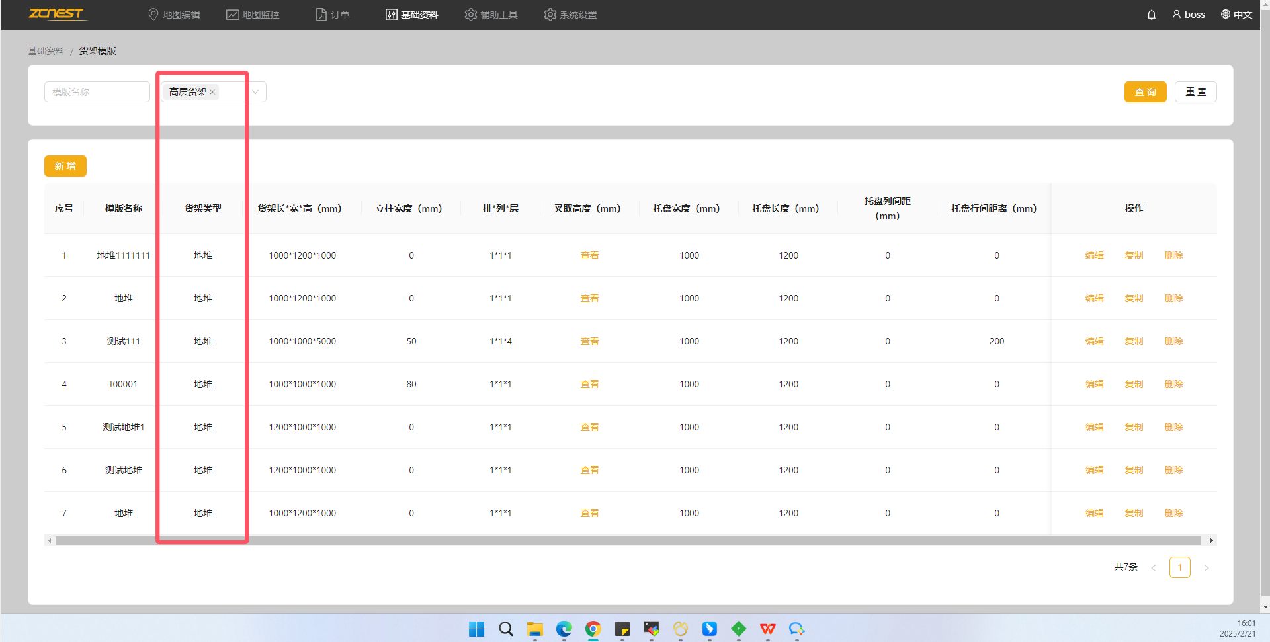Open 地图编辑 menu
The height and width of the screenshot is (642, 1270).
click(x=175, y=15)
